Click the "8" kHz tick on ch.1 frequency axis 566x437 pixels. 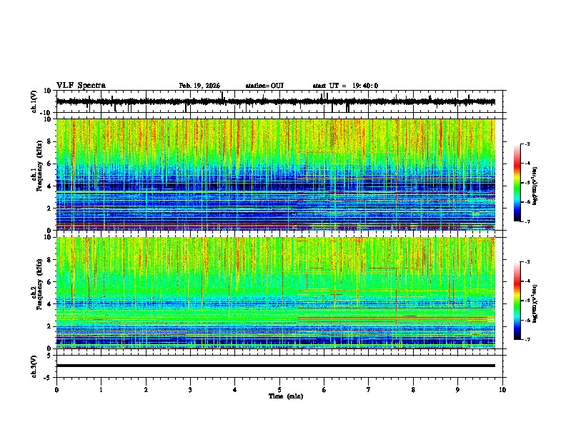(50, 141)
